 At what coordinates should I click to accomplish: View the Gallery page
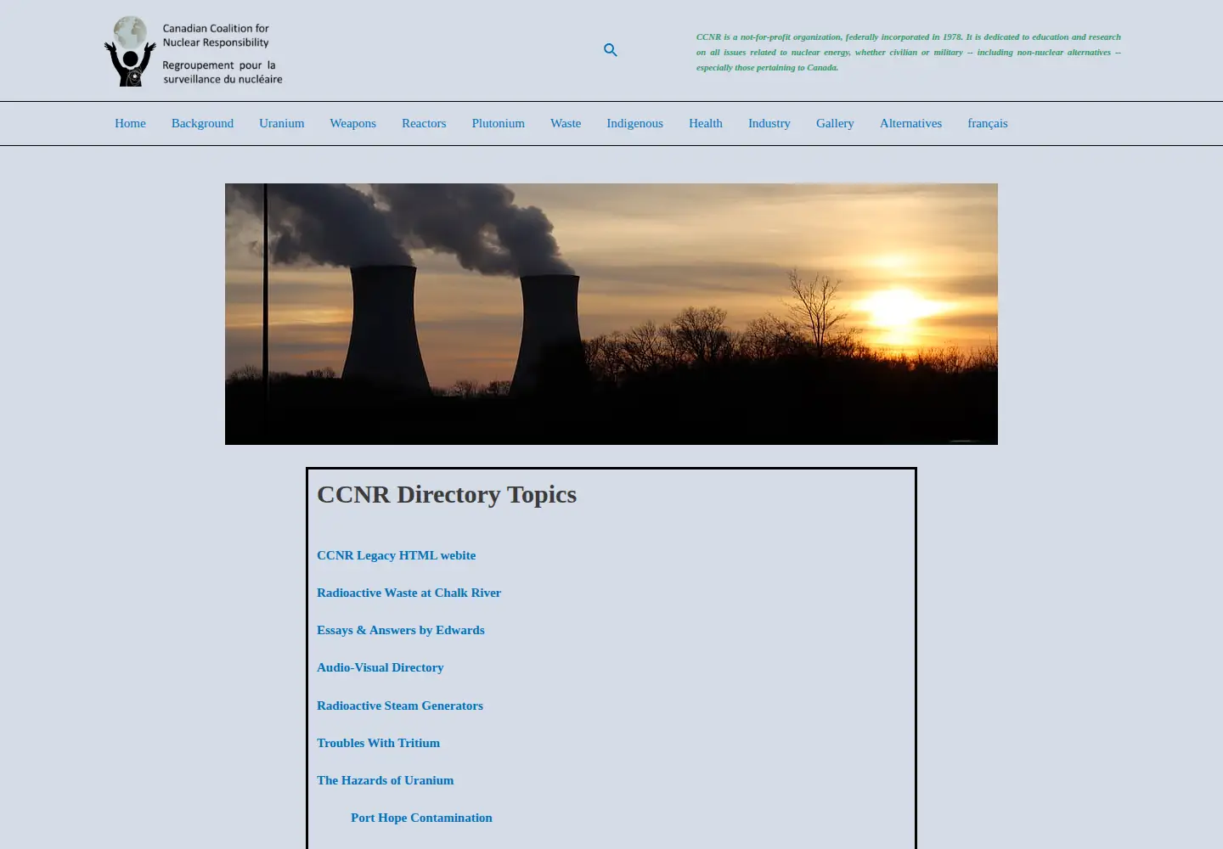[835, 123]
